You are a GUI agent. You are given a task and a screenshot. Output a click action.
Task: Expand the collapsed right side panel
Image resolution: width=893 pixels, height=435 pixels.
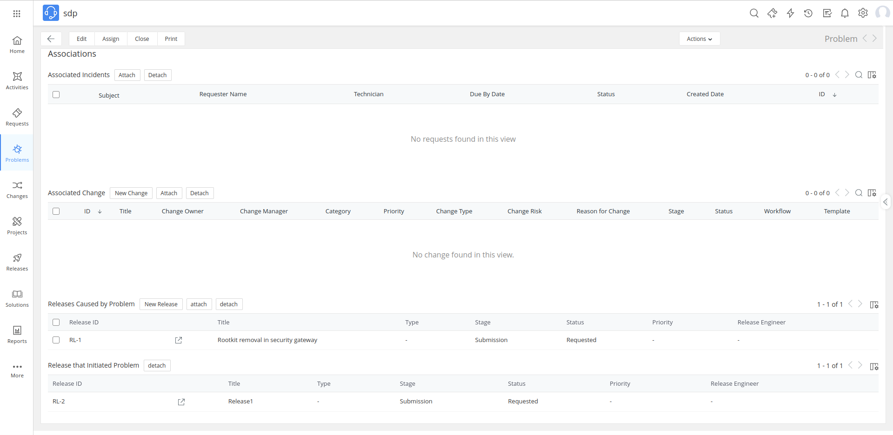(x=886, y=202)
